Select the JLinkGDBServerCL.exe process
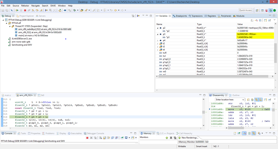This screenshot has width=278, height=149. click(20, 39)
